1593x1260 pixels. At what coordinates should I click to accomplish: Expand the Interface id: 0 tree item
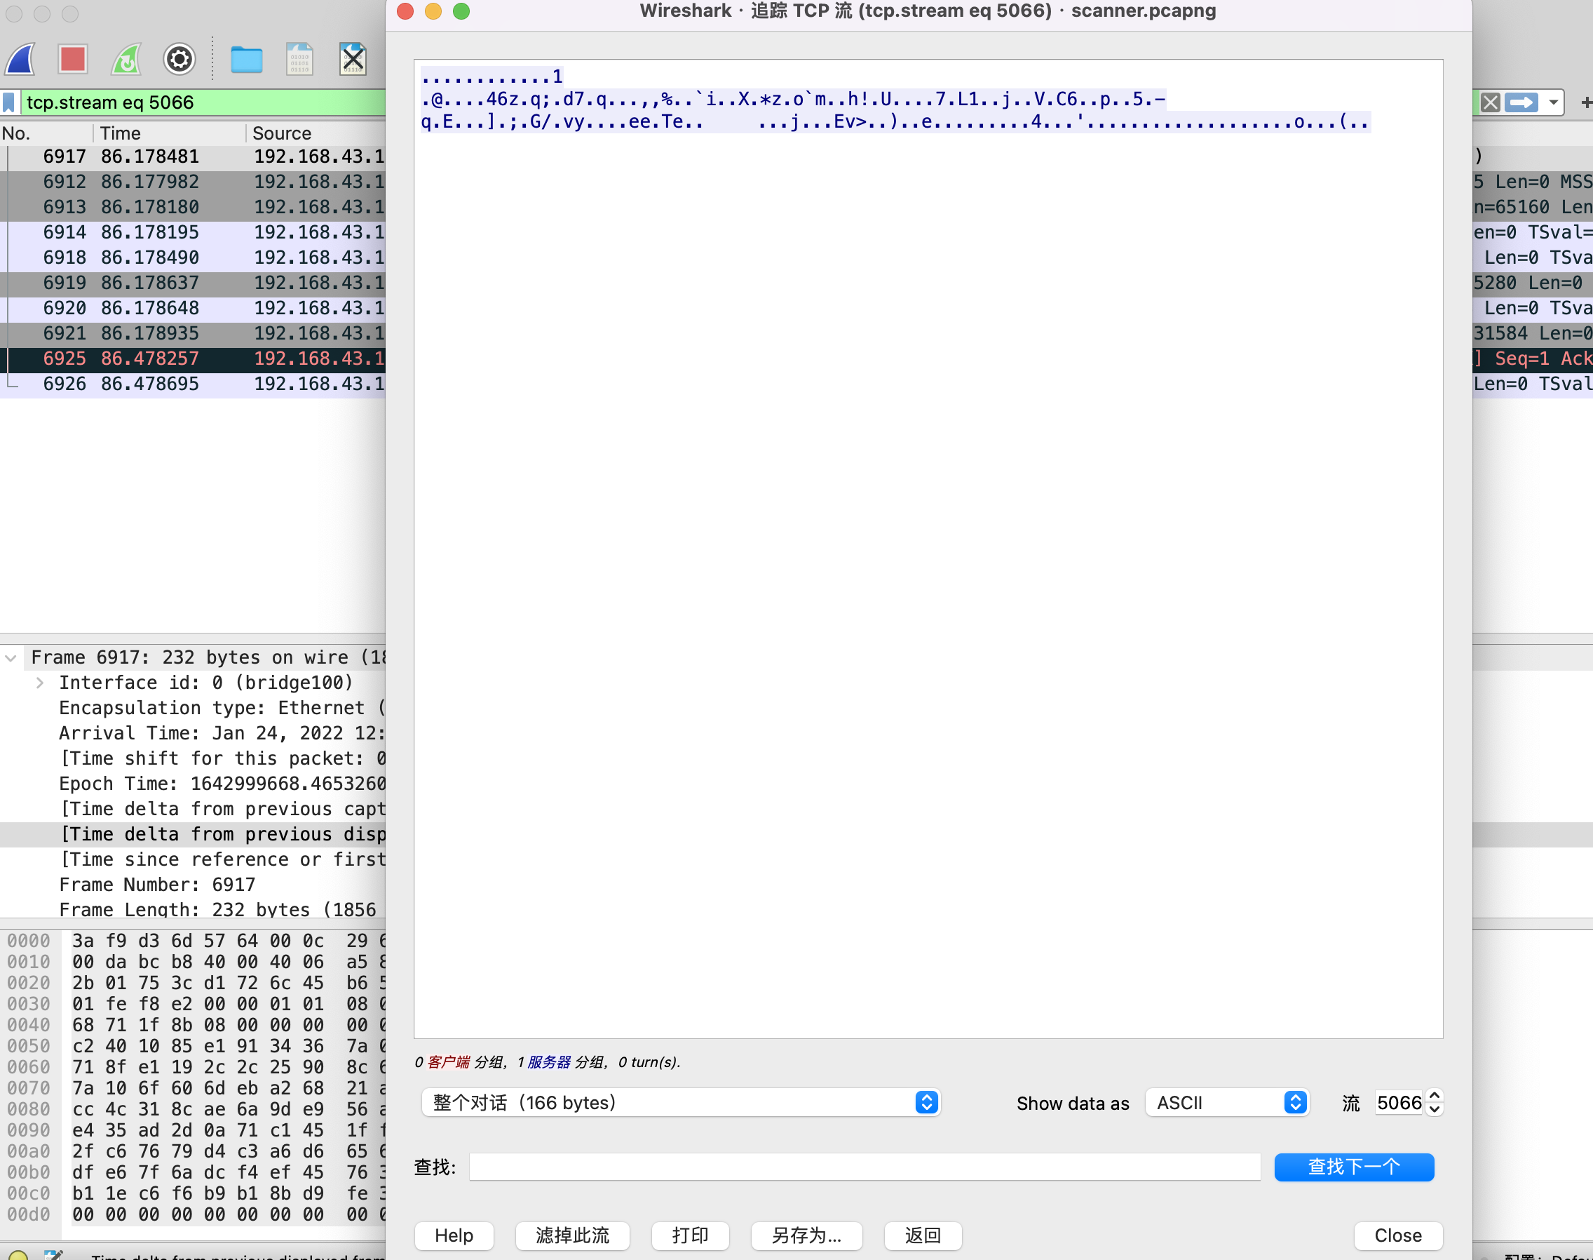[40, 683]
